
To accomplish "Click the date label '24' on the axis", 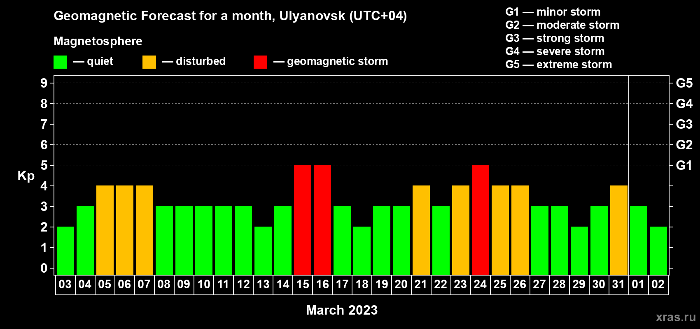I will (x=480, y=285).
